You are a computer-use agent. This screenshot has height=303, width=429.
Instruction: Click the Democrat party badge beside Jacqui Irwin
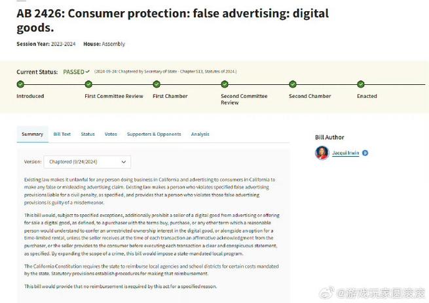coord(365,153)
